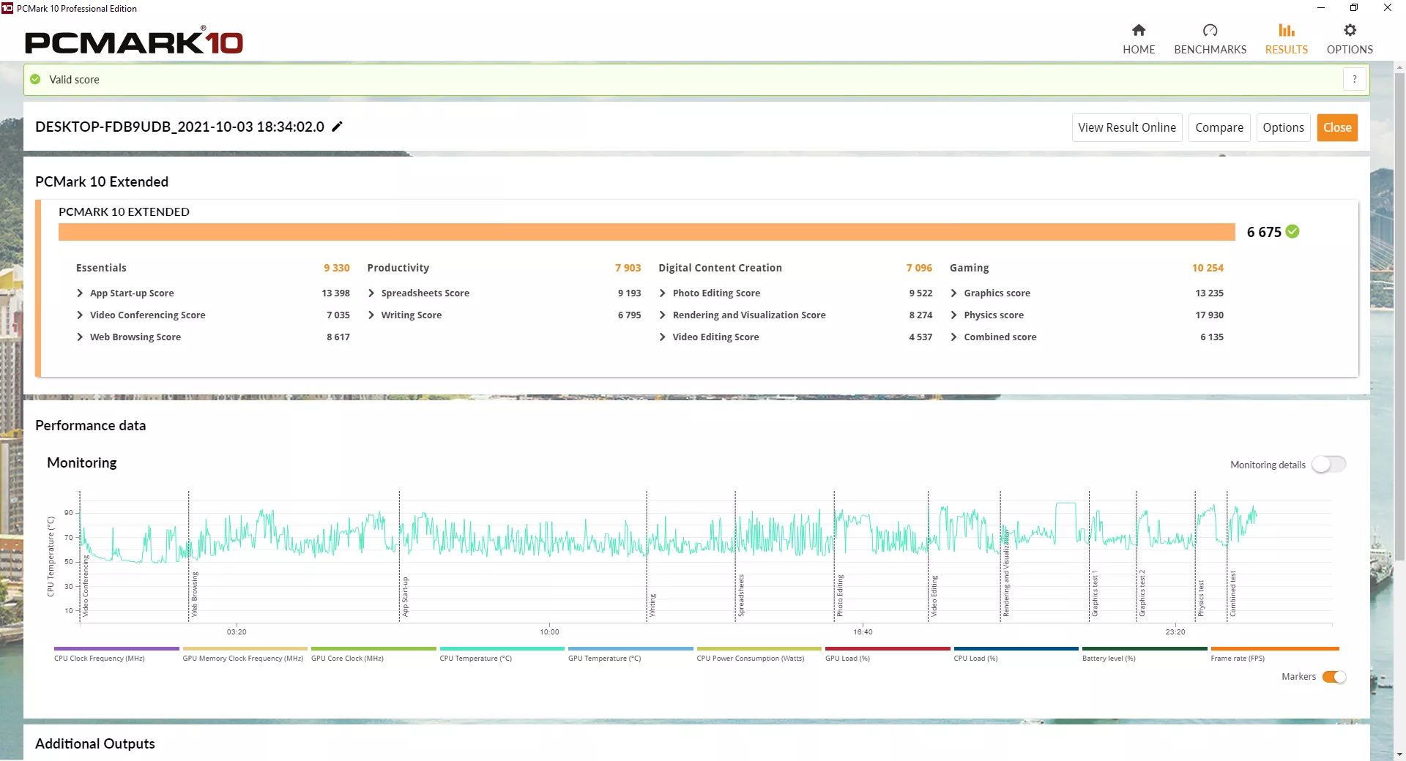Image resolution: width=1406 pixels, height=761 pixels.
Task: Expand Video Editing Score details
Action: (663, 337)
